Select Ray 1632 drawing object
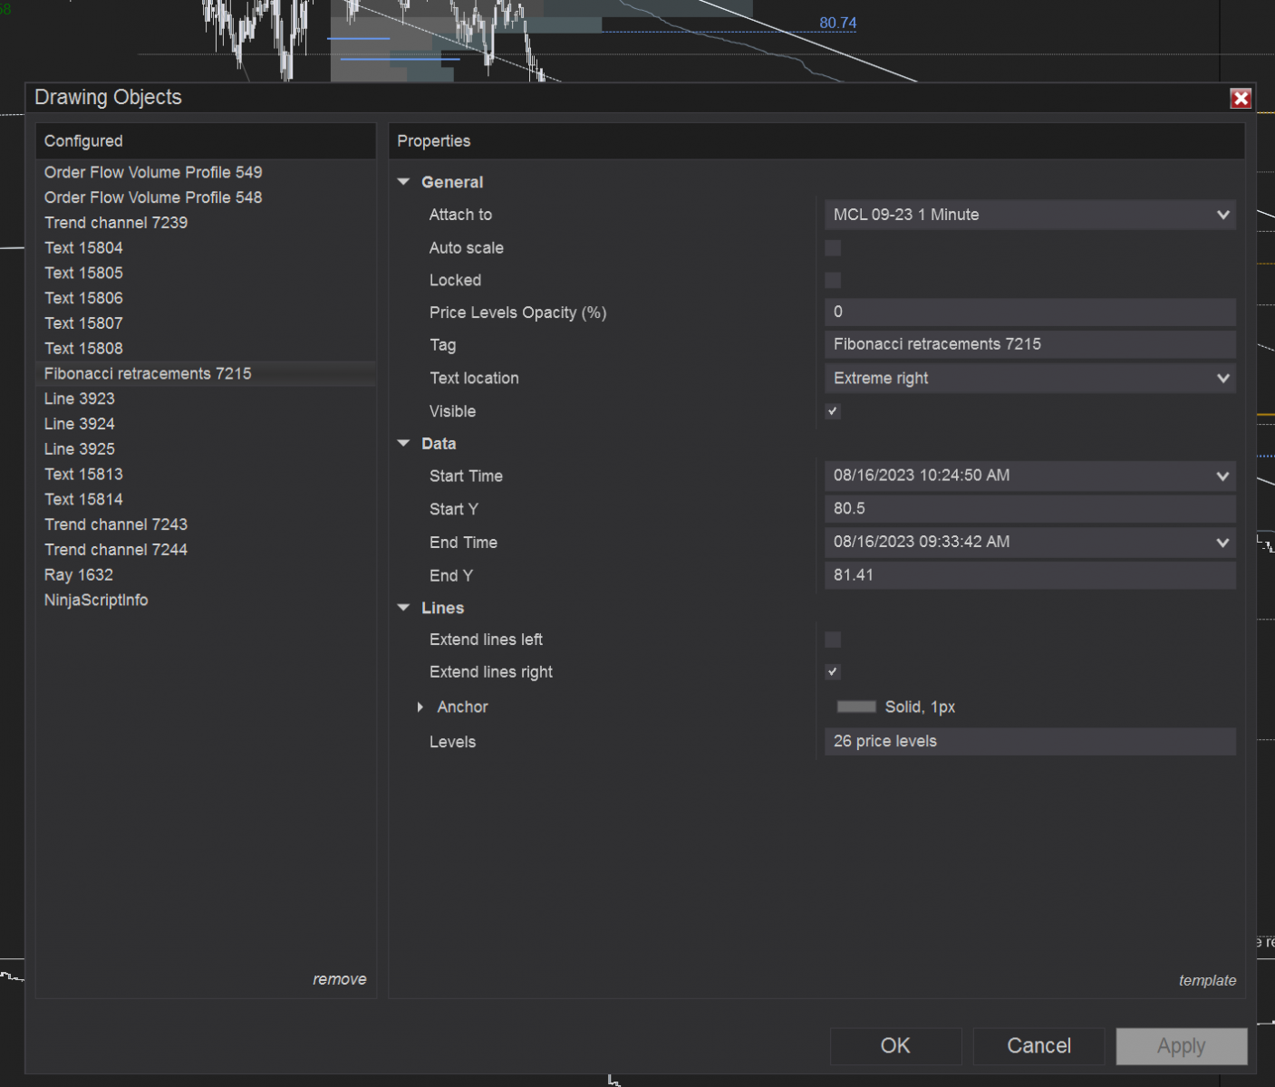This screenshot has height=1087, width=1275. [79, 575]
